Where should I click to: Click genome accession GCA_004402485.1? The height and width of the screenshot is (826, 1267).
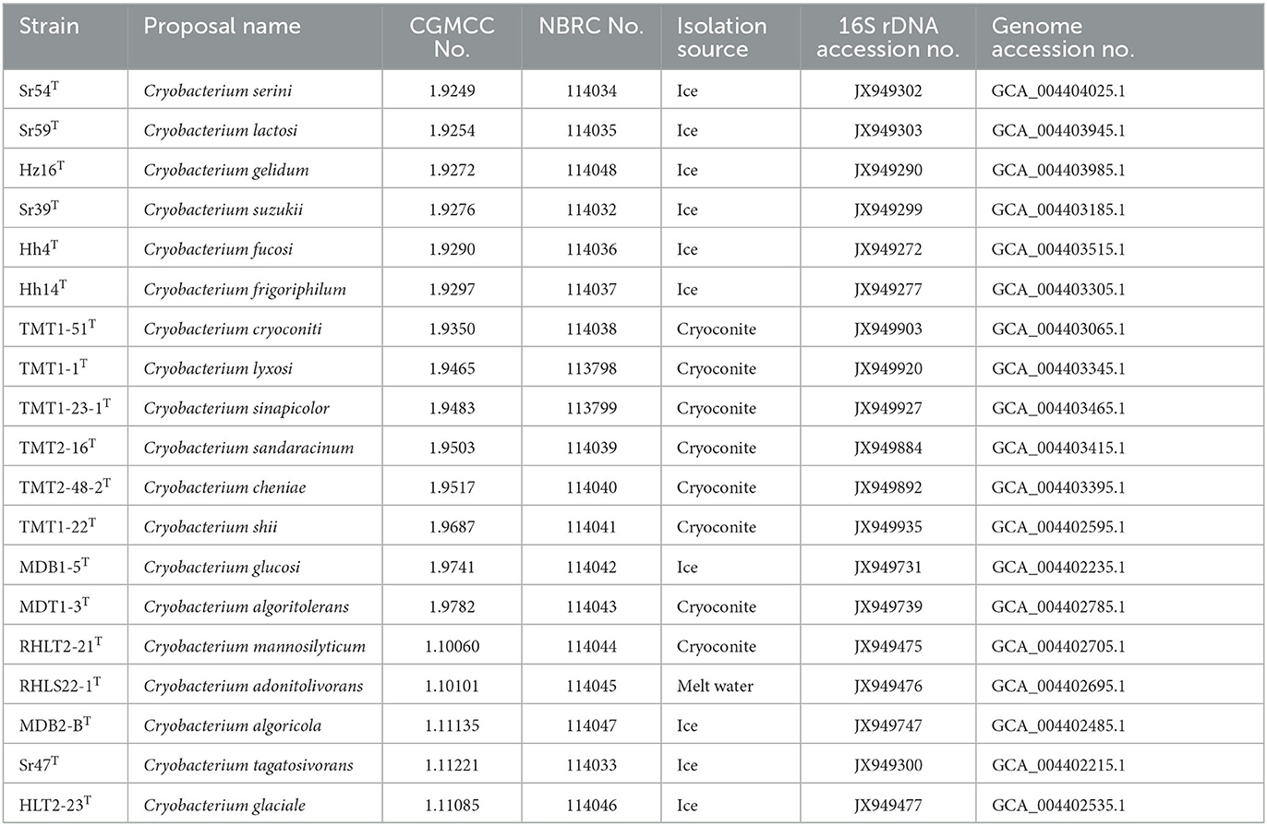[x=1058, y=725]
